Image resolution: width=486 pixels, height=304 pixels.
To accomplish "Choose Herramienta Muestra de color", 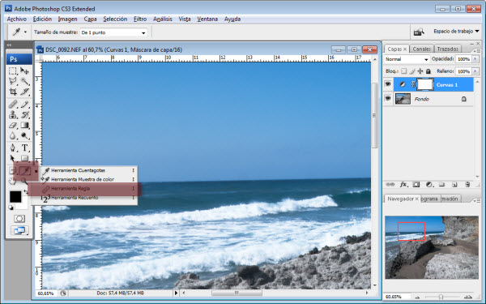I will click(x=88, y=179).
